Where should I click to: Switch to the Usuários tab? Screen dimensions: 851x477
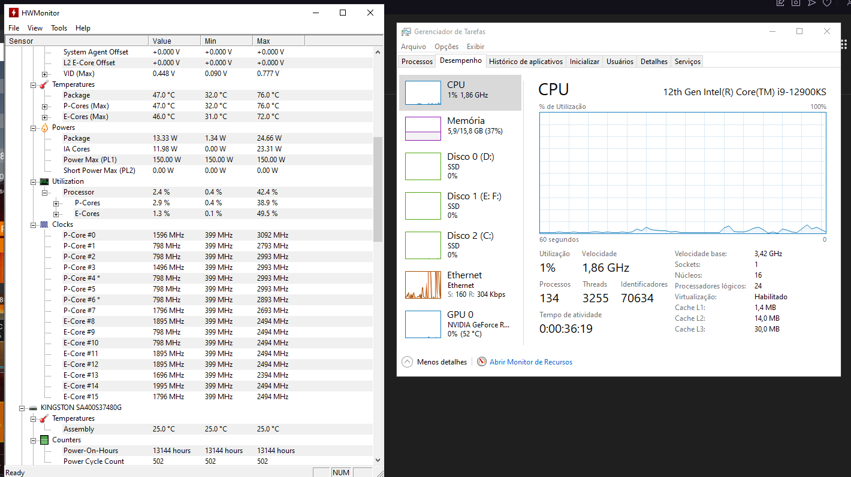coord(620,62)
